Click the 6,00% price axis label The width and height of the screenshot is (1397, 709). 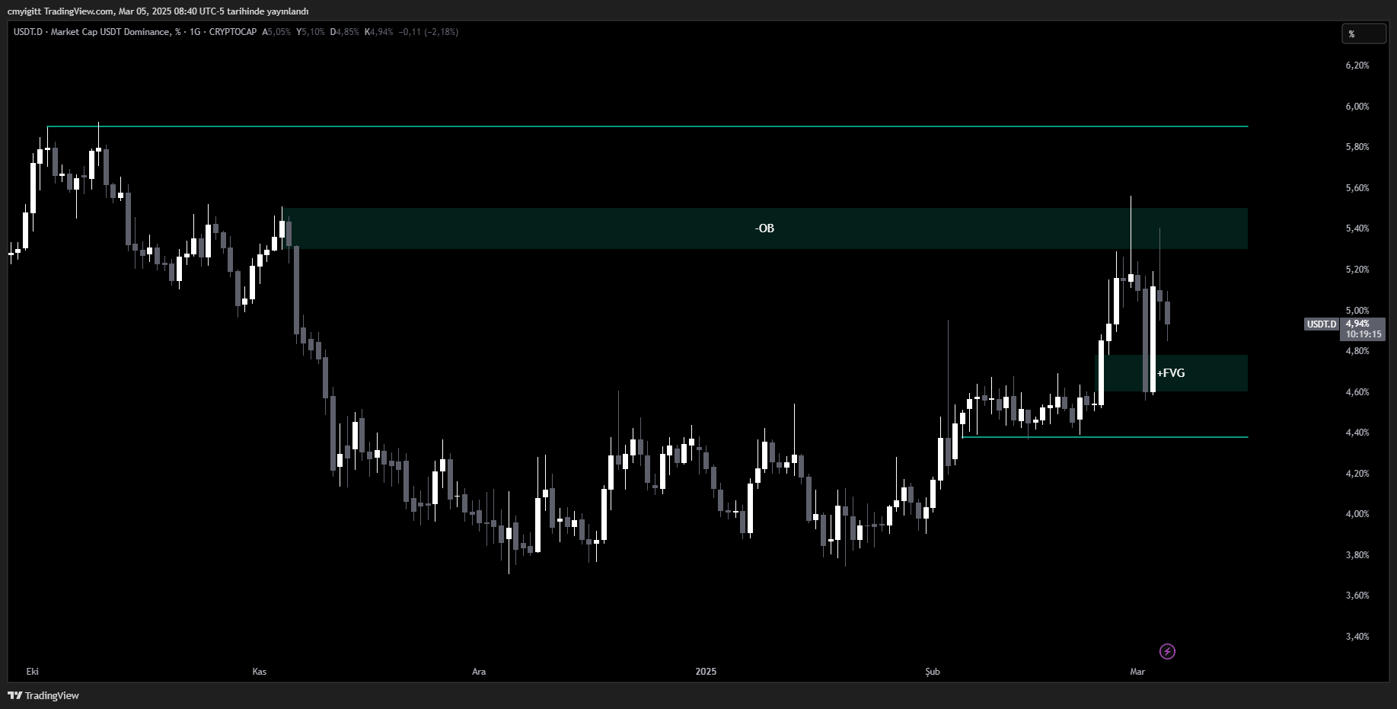tap(1357, 107)
